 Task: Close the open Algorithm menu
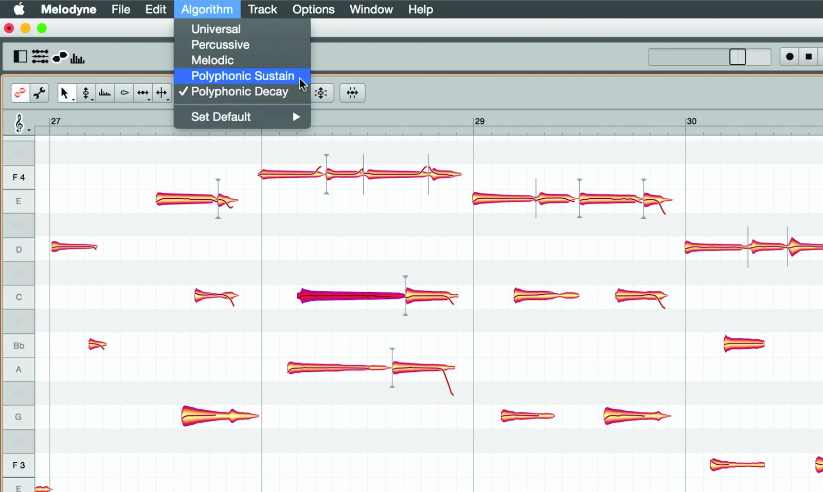click(207, 9)
